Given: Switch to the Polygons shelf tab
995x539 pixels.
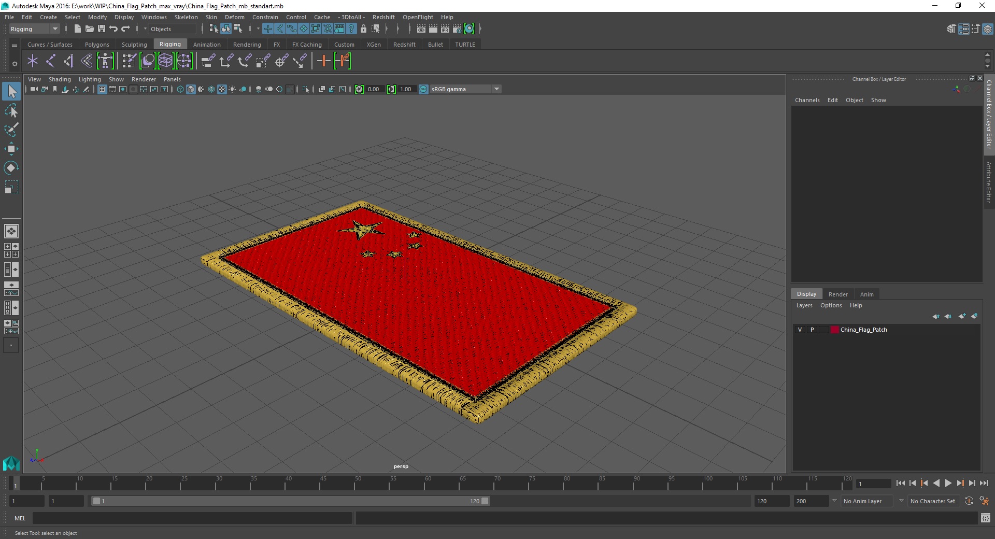Looking at the screenshot, I should 97,45.
